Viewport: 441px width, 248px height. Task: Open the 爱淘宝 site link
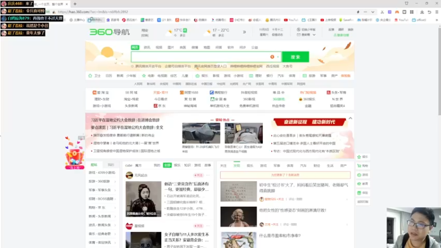(x=101, y=93)
